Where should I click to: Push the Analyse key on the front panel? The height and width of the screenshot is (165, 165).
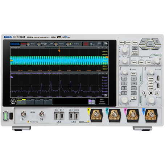click(x=135, y=42)
